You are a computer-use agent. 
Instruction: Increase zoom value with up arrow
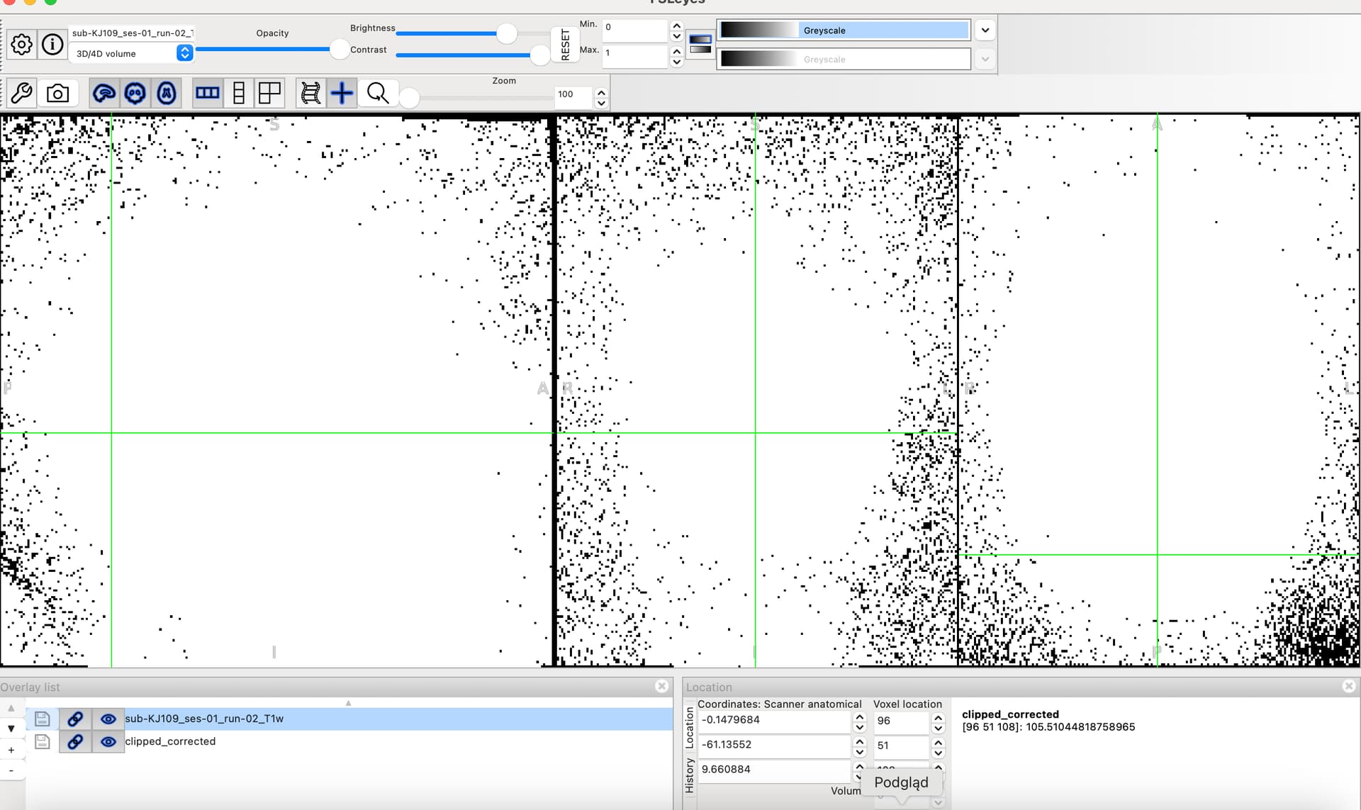601,92
